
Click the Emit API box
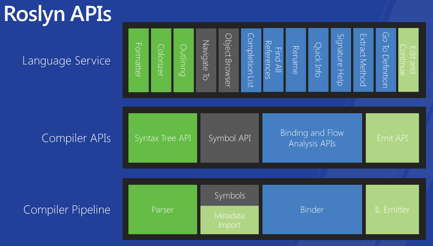(x=392, y=138)
